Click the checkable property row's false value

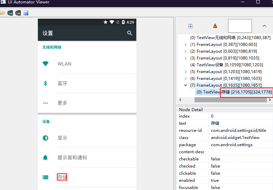215,159
